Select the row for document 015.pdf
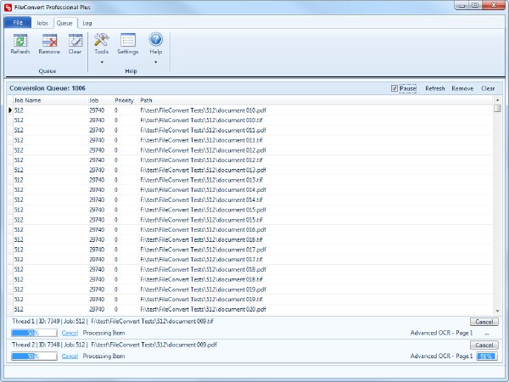Image resolution: width=509 pixels, height=382 pixels. click(x=250, y=210)
